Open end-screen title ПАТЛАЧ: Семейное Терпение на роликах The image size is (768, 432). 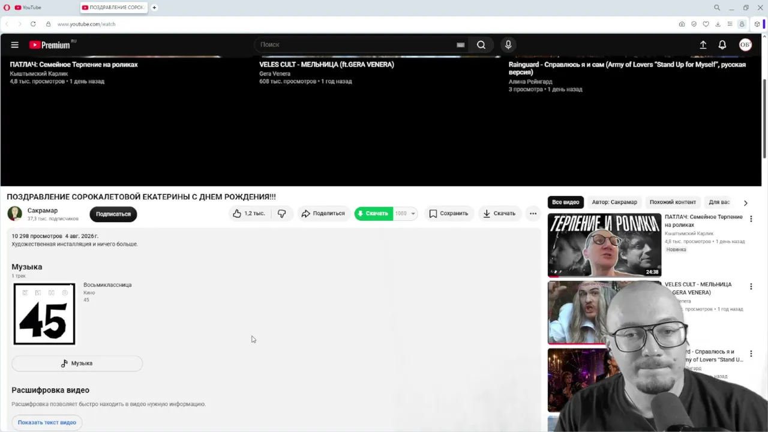(74, 64)
